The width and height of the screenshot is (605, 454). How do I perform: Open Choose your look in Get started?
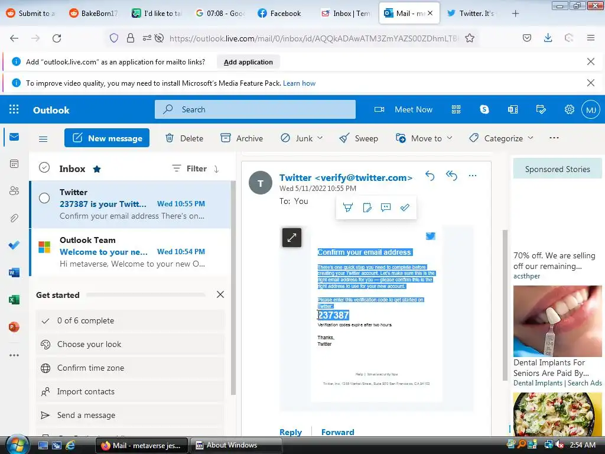click(x=130, y=345)
